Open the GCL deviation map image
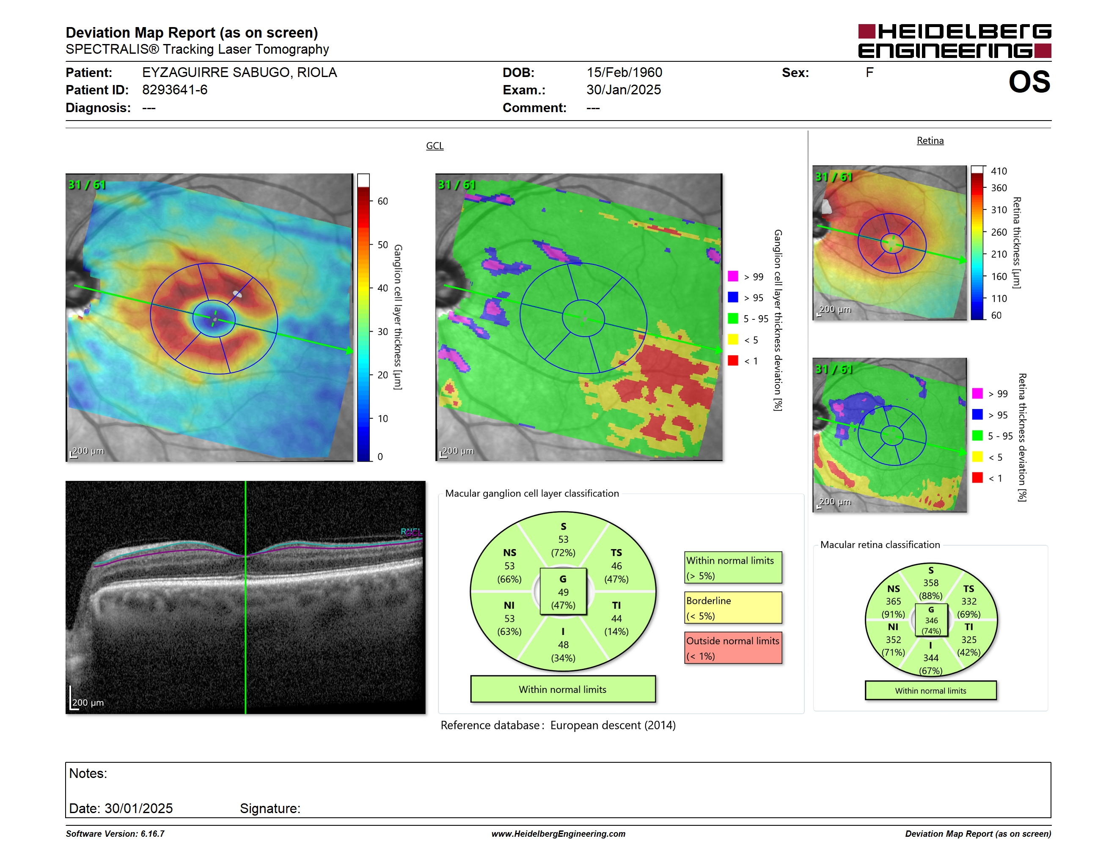Screen dimensions: 1117x863 click(x=579, y=317)
